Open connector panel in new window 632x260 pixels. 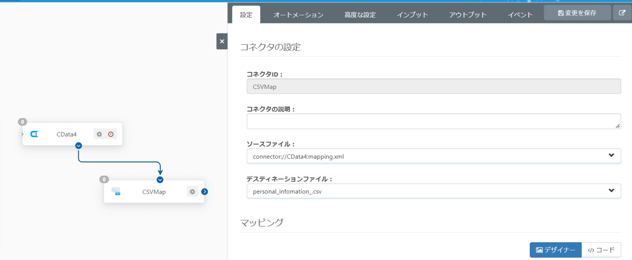point(622,13)
